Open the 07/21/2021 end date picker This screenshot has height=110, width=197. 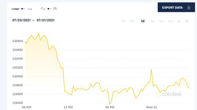(46, 20)
